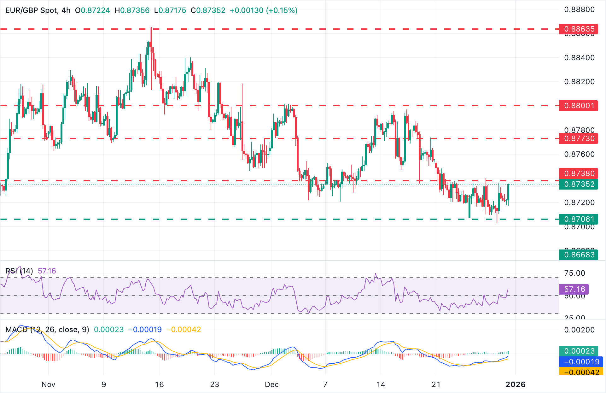Click the RSI (14) indicator label
This screenshot has height=393, width=606.
click(x=20, y=271)
